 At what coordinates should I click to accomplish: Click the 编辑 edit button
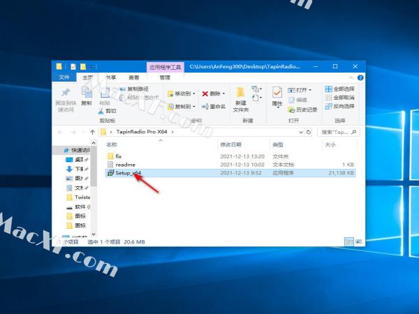[x=297, y=100]
